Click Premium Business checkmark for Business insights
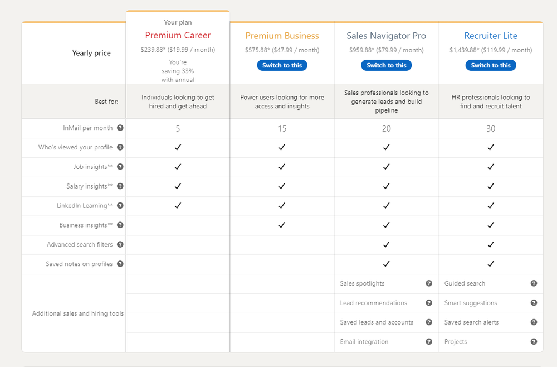 [x=282, y=225]
